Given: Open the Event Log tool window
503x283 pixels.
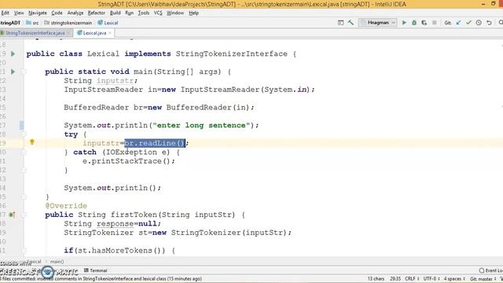Looking at the screenshot, I should pos(490,270).
